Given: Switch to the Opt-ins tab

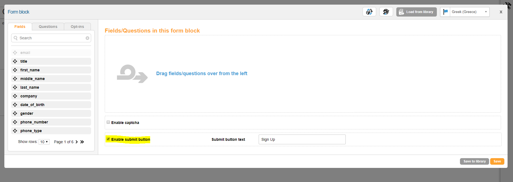Looking at the screenshot, I should click(77, 27).
